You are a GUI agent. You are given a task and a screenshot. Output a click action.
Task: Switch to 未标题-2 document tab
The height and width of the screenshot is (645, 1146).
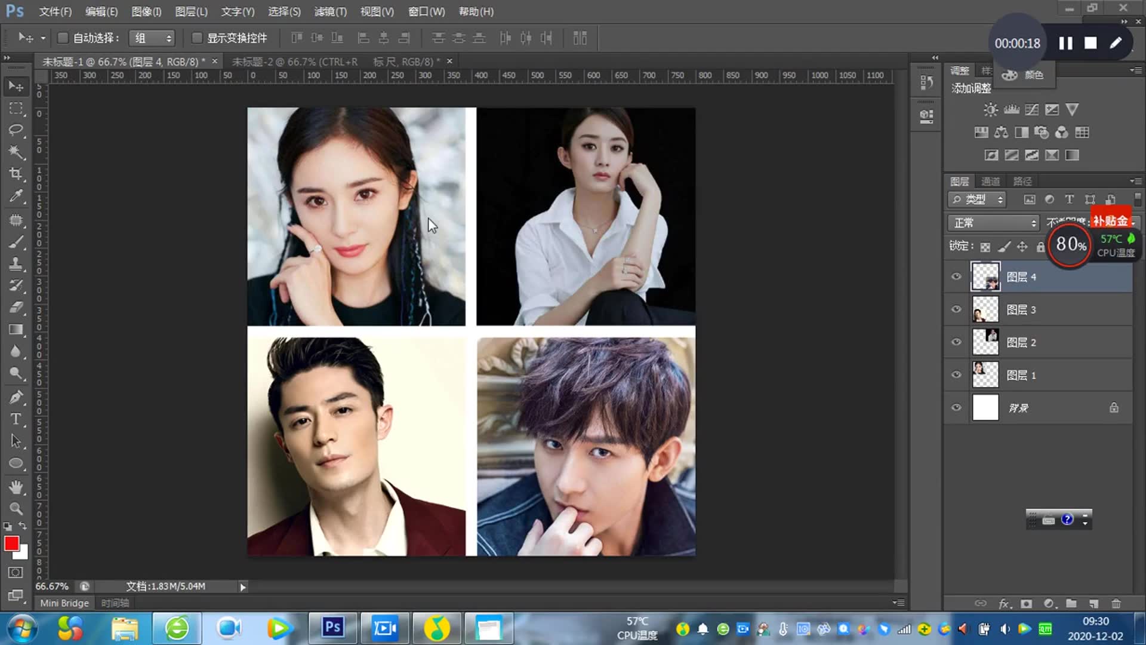tap(337, 62)
